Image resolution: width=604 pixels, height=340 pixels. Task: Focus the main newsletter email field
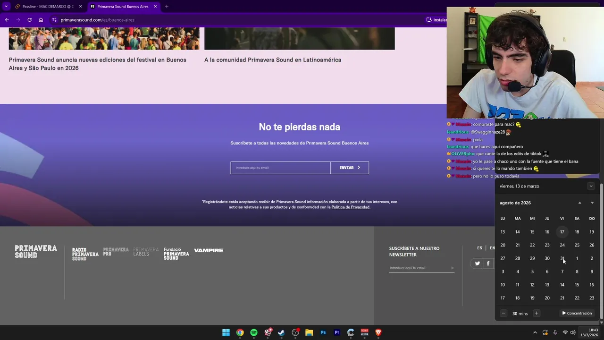(x=280, y=168)
